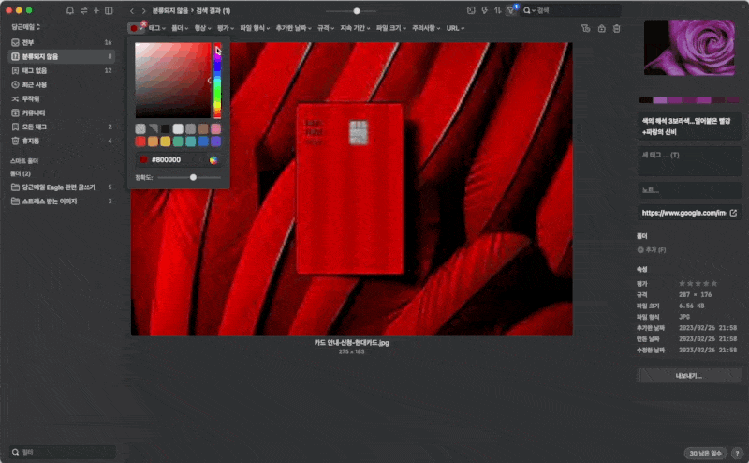Toggle the sidebar layout icon
Image resolution: width=749 pixels, height=463 pixels.
[109, 10]
